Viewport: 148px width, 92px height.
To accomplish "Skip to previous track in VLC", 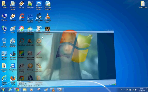I will [x=22, y=86].
